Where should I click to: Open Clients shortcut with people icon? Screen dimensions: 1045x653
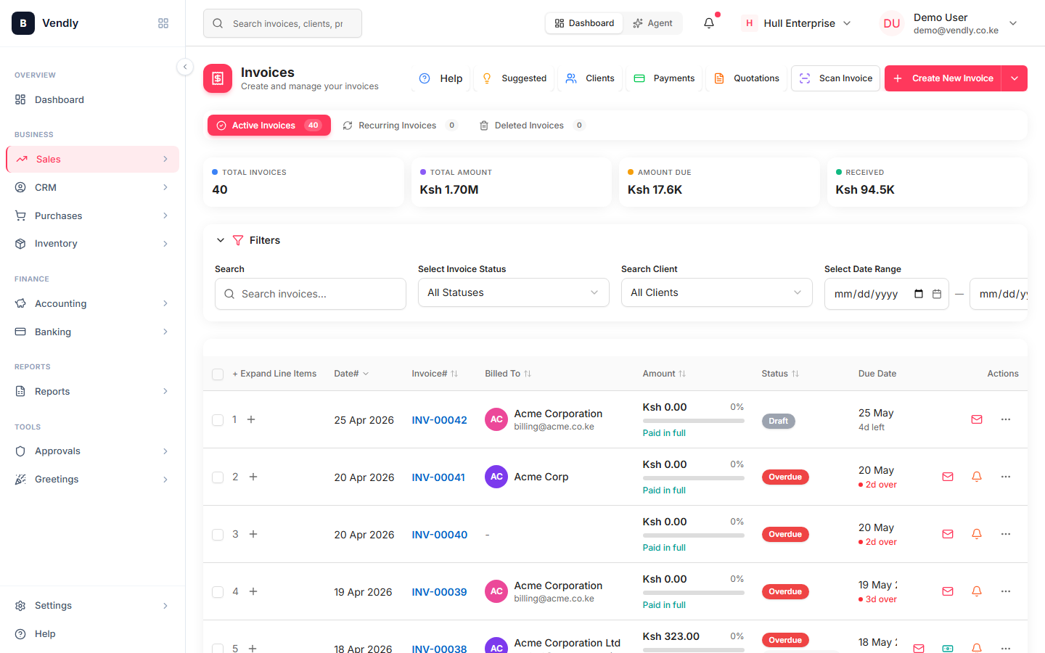590,78
